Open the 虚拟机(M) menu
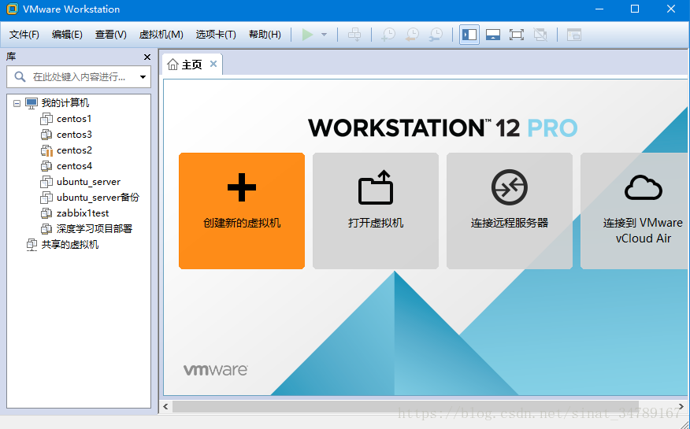Screen dimensions: 690x429 click(161, 35)
